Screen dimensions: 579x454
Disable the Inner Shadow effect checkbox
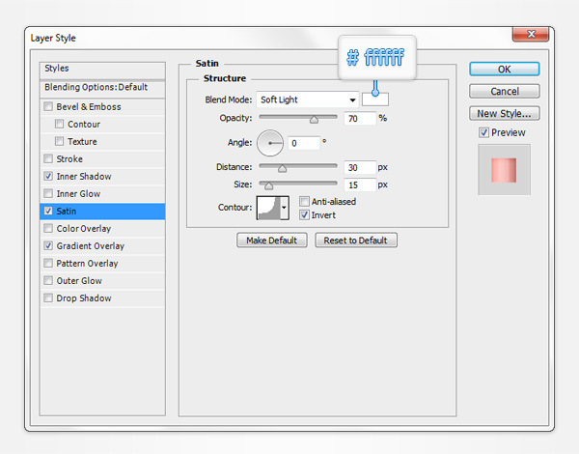(x=49, y=177)
